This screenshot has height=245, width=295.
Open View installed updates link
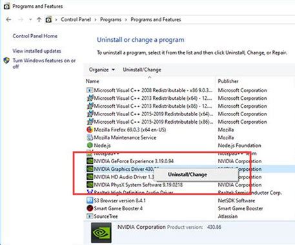click(x=37, y=51)
